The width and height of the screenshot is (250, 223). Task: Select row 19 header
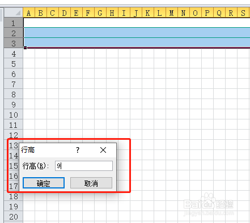14,207
